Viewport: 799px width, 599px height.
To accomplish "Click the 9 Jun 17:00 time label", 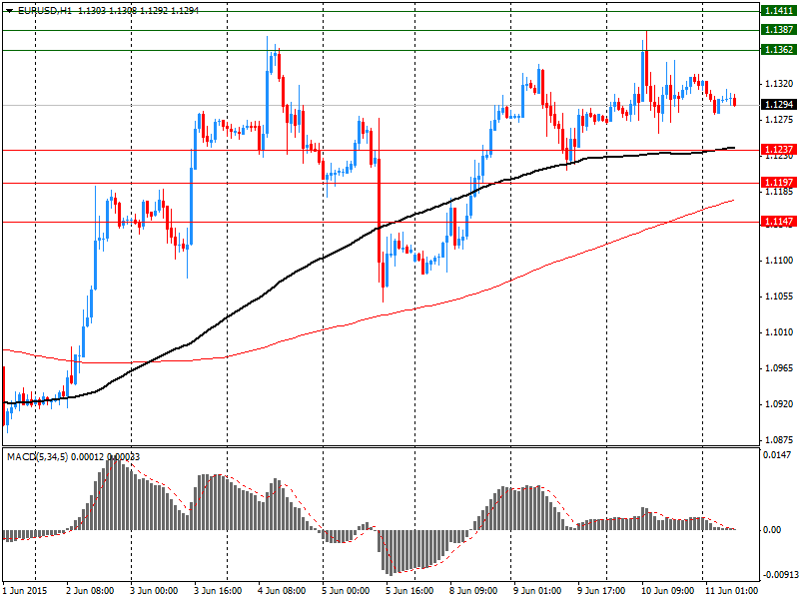I will point(601,591).
